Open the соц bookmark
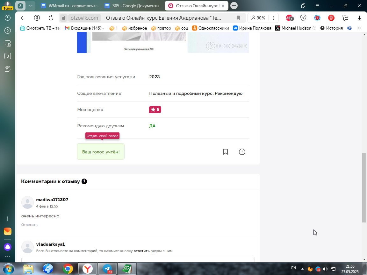Image resolution: width=367 pixels, height=275 pixels. click(182, 28)
